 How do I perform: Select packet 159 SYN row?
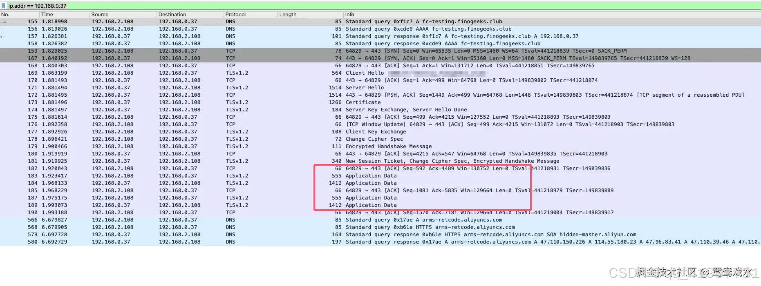point(380,51)
